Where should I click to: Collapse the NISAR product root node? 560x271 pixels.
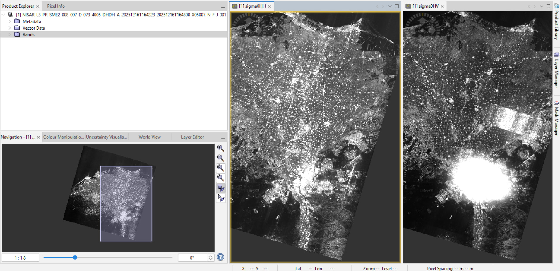tap(3, 15)
